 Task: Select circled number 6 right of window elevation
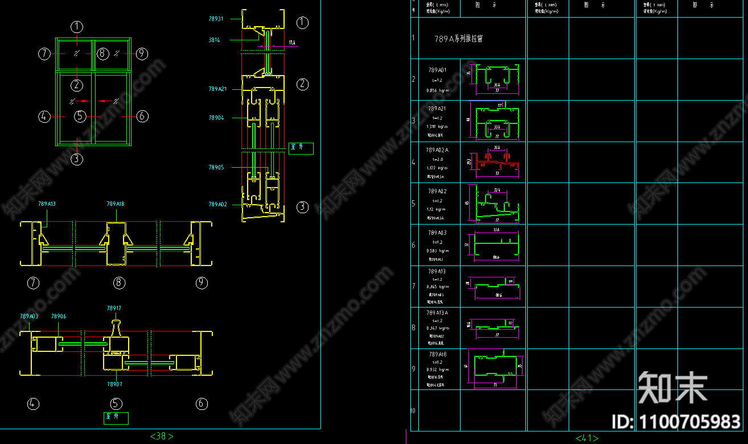pyautogui.click(x=142, y=117)
